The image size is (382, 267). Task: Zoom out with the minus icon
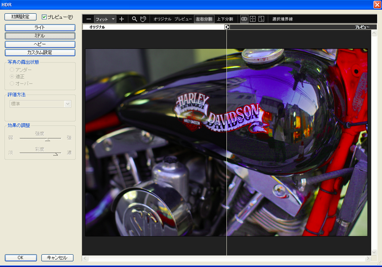tap(89, 19)
